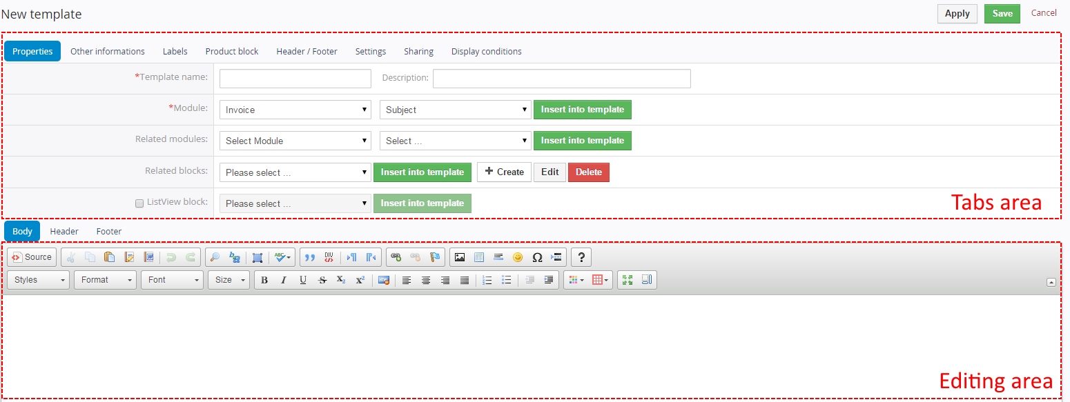The width and height of the screenshot is (1070, 402).
Task: Insert an image via the Image icon
Action: click(x=460, y=257)
